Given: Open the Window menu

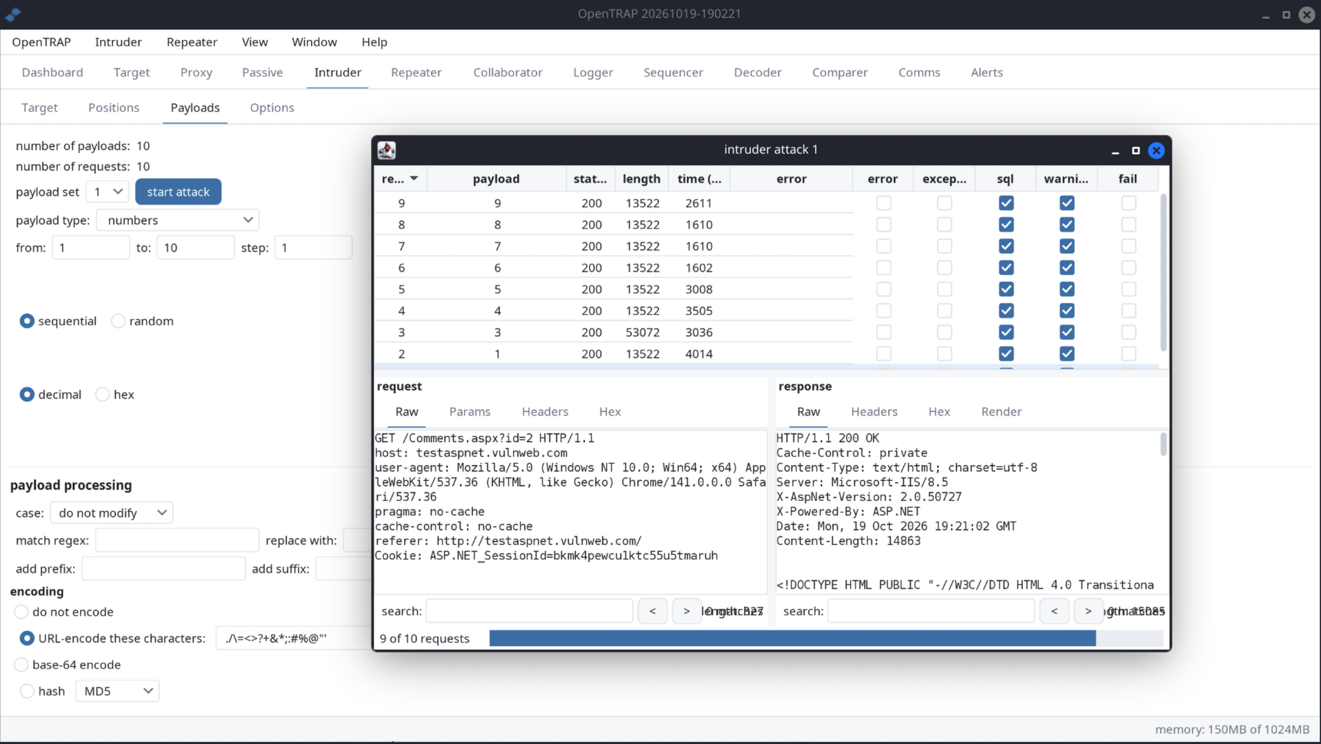Looking at the screenshot, I should click(x=314, y=42).
